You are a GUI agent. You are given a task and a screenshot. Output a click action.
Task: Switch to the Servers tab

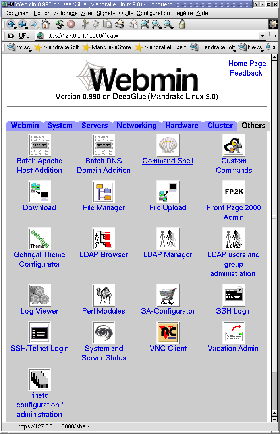[x=95, y=125]
